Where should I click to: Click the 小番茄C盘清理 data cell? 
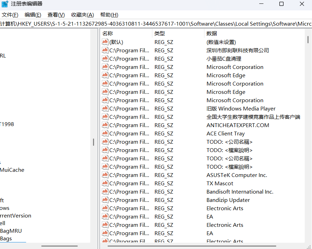pyautogui.click(x=224, y=59)
